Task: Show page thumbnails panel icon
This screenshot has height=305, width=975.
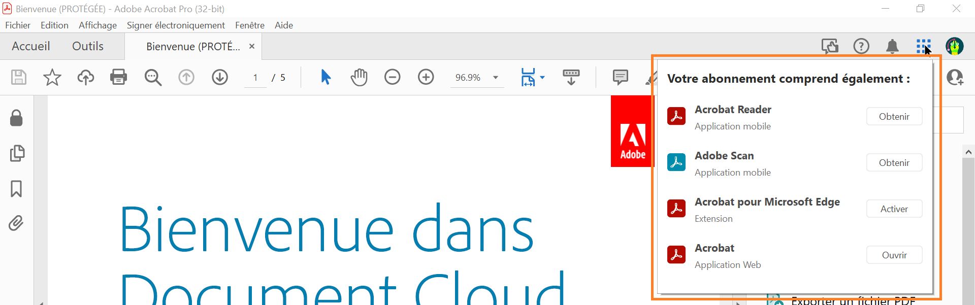Action: 17,153
